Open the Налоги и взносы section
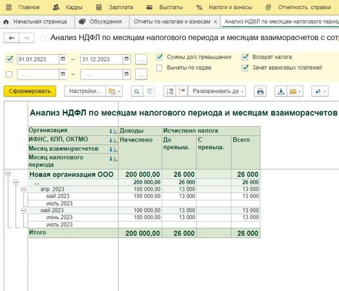This screenshot has width=339, height=291. (x=231, y=7)
